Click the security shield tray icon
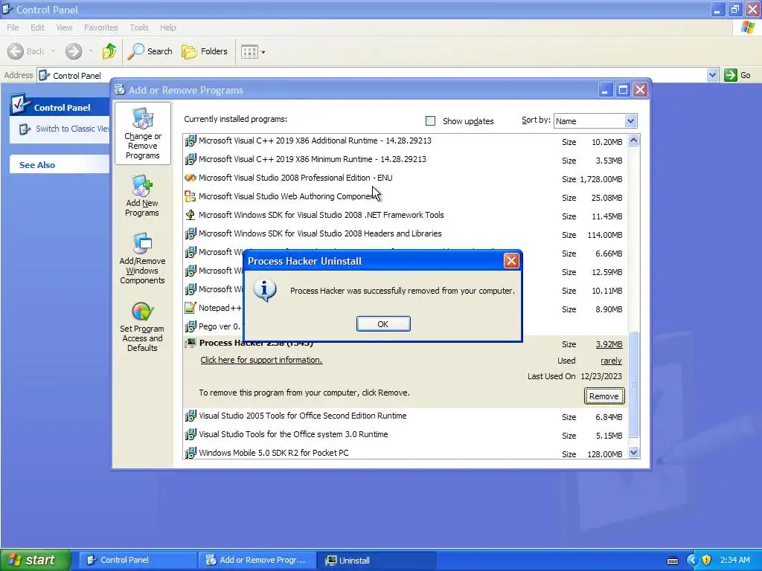The width and height of the screenshot is (762, 571). [x=707, y=560]
